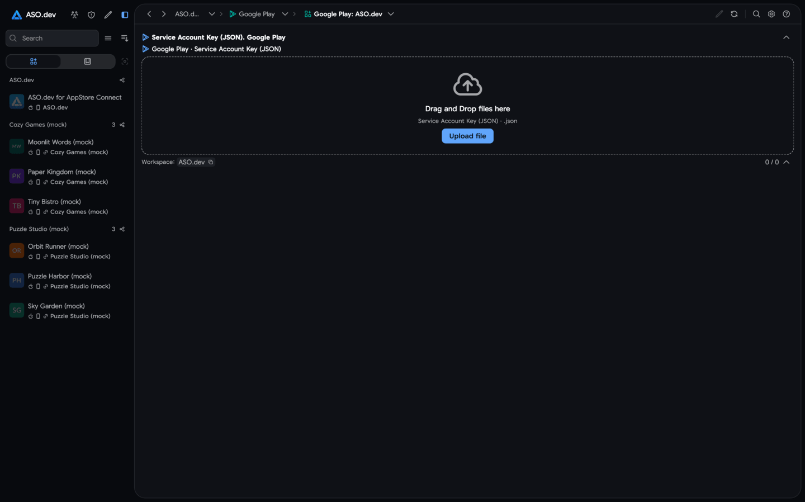Toggle the sidebar panel visibility
Screen dimensions: 805x502
click(x=125, y=15)
